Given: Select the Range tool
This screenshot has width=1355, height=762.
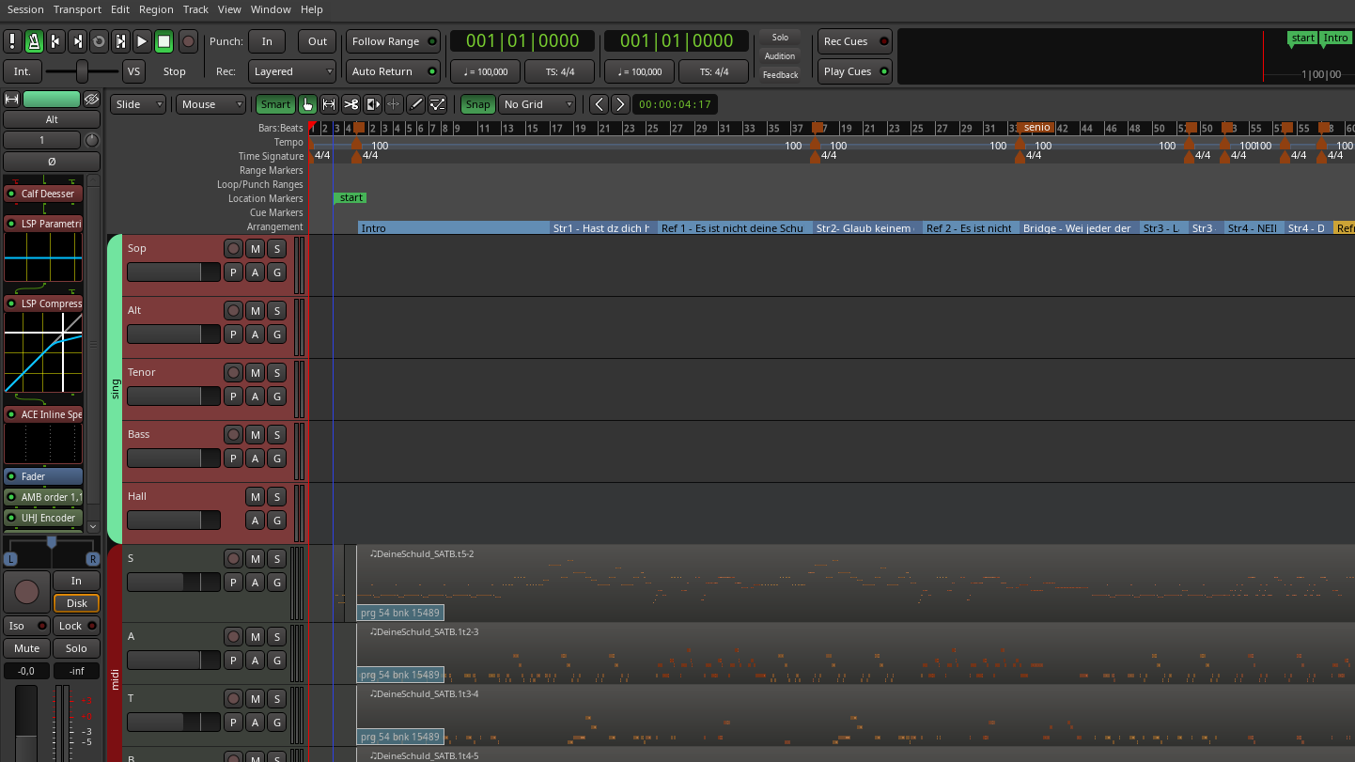Looking at the screenshot, I should (x=329, y=104).
